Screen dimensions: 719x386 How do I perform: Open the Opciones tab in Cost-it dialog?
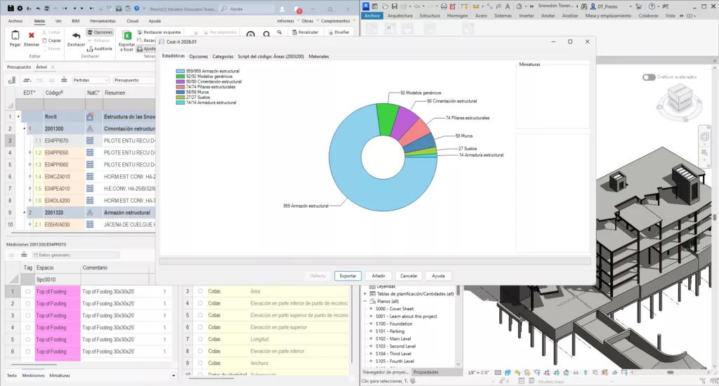199,56
